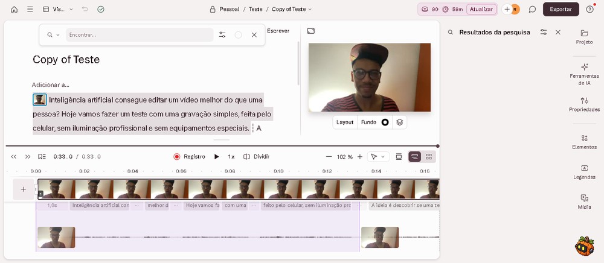Screen dimensions: 604x263
Task: Expand the search mode dropdown
Action: pyautogui.click(x=53, y=34)
